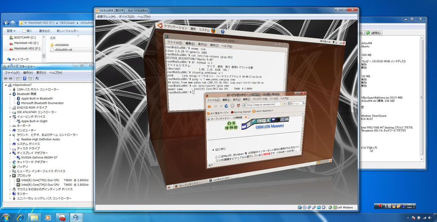This screenshot has height=222, width=437.
Task: Collapse the mbpwindows7 root node
Action: click(x=6, y=85)
